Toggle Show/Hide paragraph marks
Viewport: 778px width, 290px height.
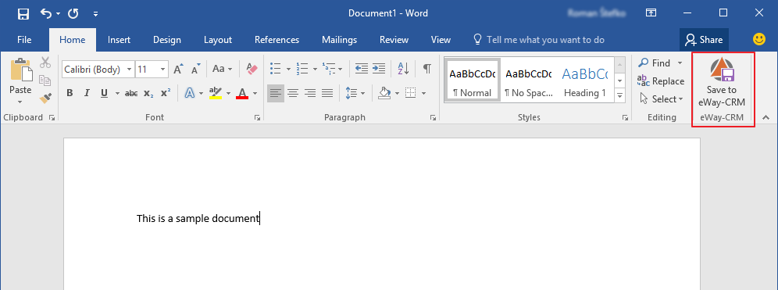(426, 69)
